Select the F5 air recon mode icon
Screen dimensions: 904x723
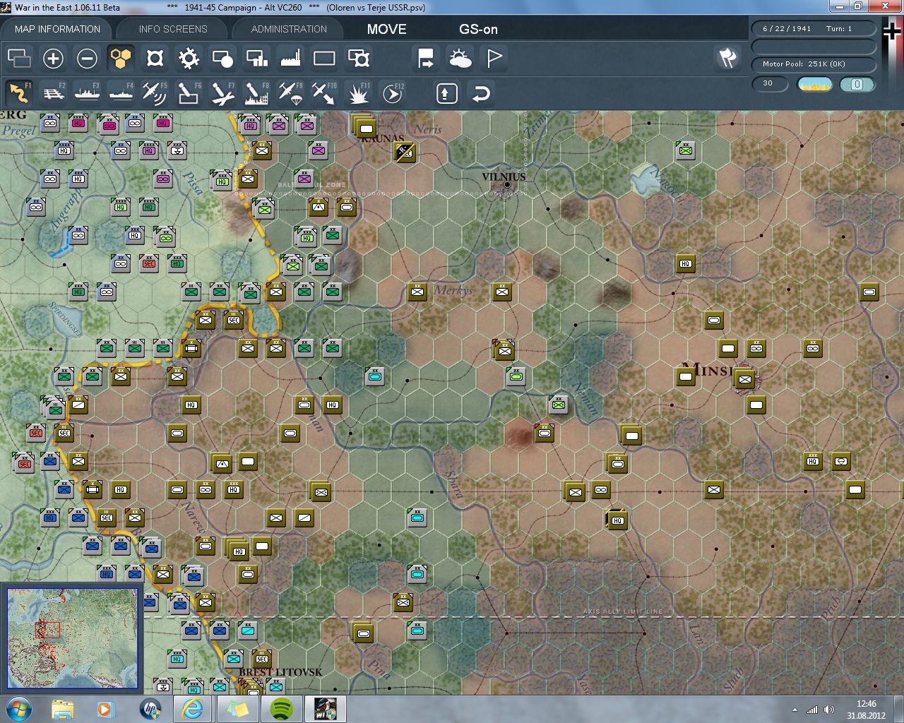[x=155, y=93]
